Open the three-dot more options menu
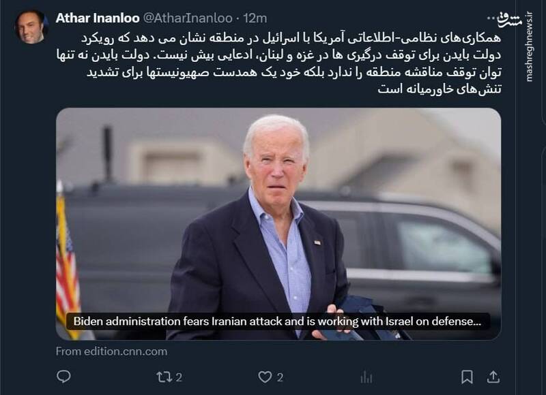Viewport: 546px width, 395px height. [x=491, y=18]
